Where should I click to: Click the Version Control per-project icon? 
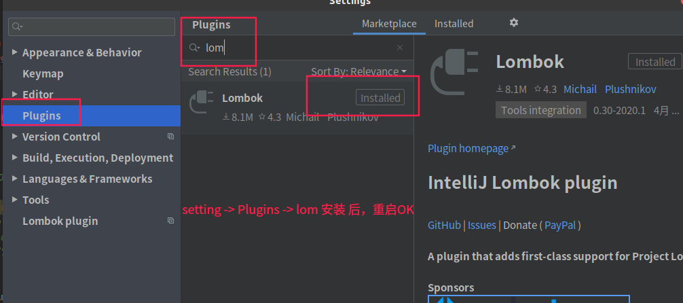pos(170,137)
